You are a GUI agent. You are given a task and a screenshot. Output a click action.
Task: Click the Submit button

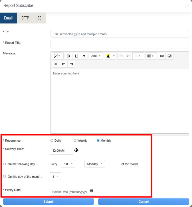[x=48, y=202]
